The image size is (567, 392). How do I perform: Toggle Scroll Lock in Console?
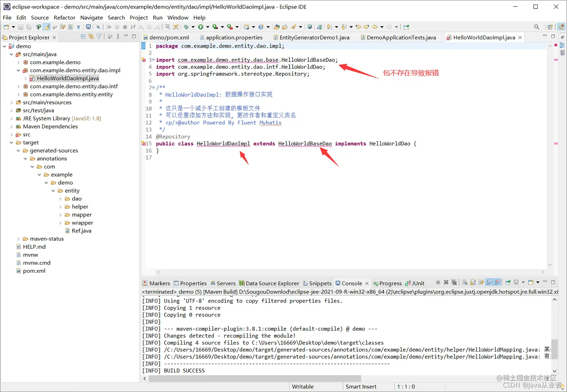(473, 282)
